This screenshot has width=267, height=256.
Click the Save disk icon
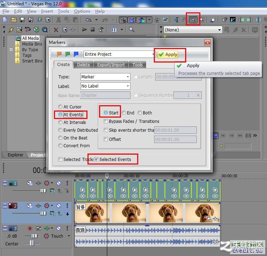[x=22, y=20]
